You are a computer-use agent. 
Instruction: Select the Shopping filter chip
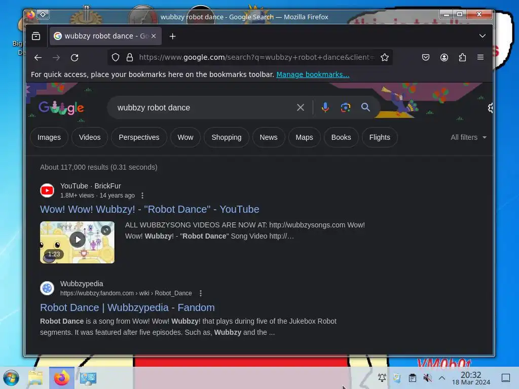tap(227, 137)
